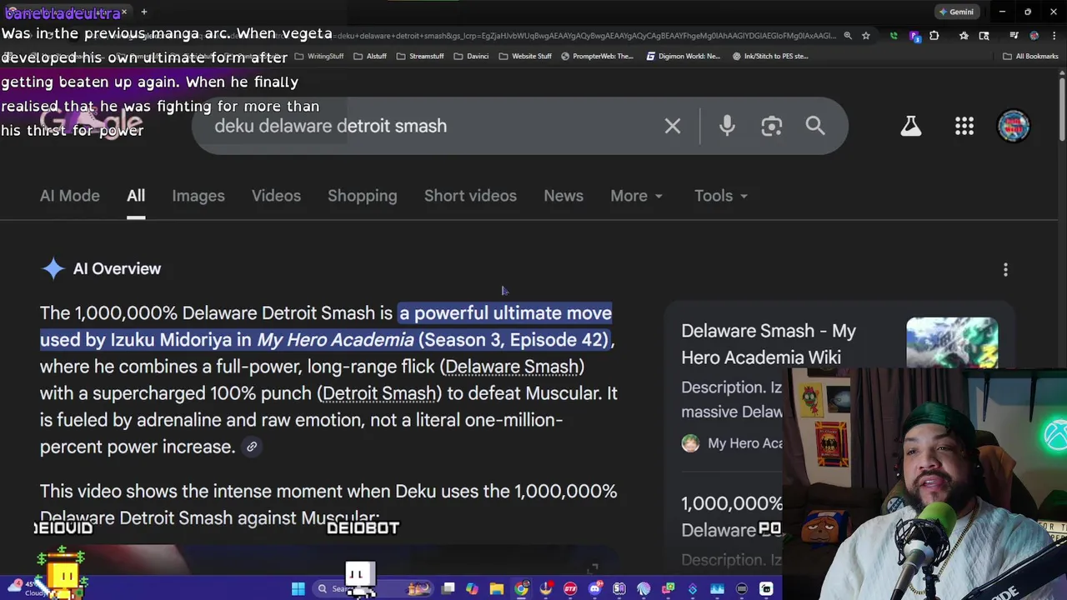Open Digimon World bookmark link

click(683, 56)
